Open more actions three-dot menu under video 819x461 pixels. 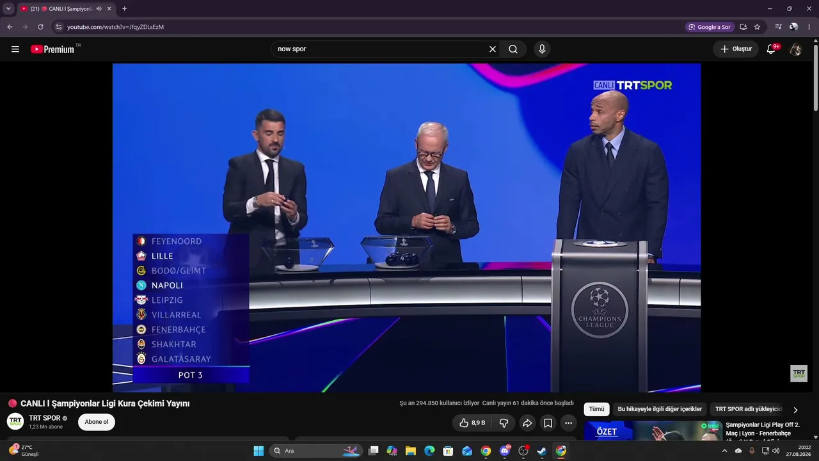pyautogui.click(x=569, y=423)
